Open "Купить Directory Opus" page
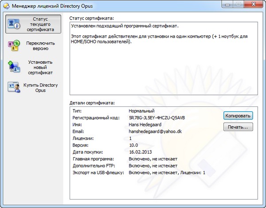 coord(33,87)
